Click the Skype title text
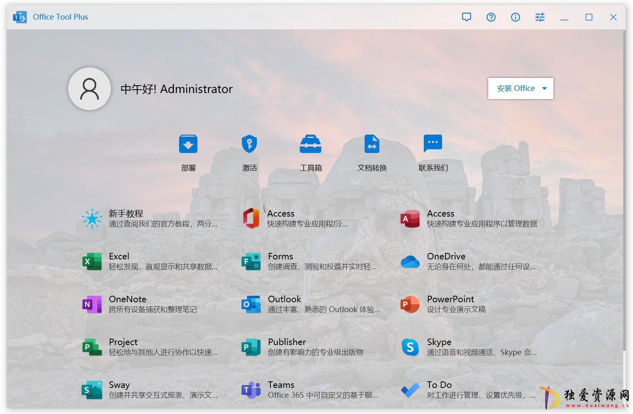Viewport: 633px width, 414px height. click(439, 342)
